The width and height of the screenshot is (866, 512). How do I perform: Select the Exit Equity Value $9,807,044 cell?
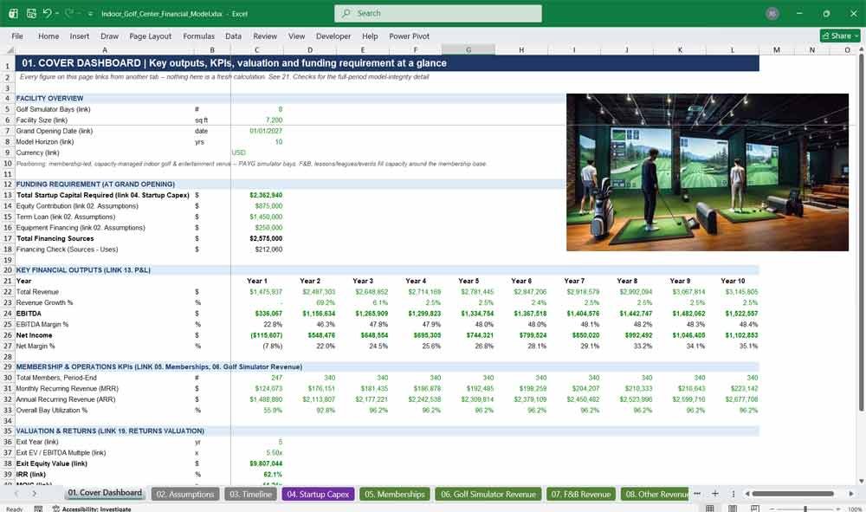tap(257, 463)
